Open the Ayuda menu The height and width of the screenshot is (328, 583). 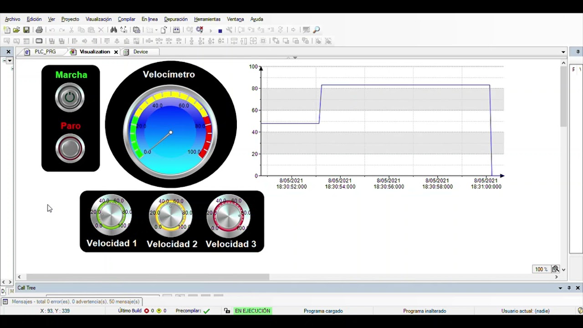pos(257,19)
